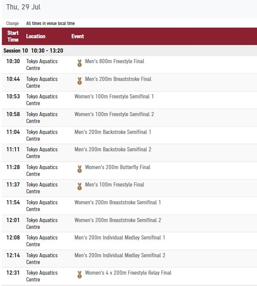Open Women's 100m Freestyle Semifinal 2
The width and height of the screenshot is (257, 286).
114,114
